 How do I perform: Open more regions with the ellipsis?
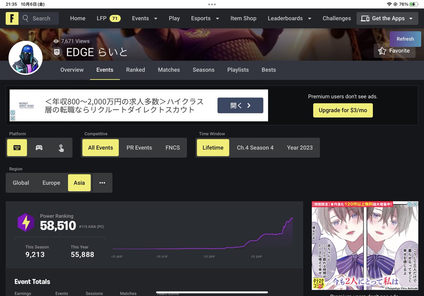click(102, 183)
